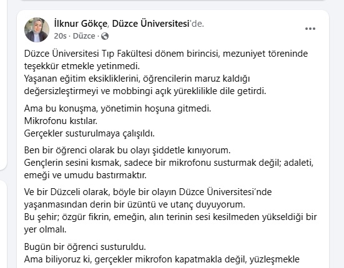
Task: Click the 20s post timestamp
Action: click(60, 36)
